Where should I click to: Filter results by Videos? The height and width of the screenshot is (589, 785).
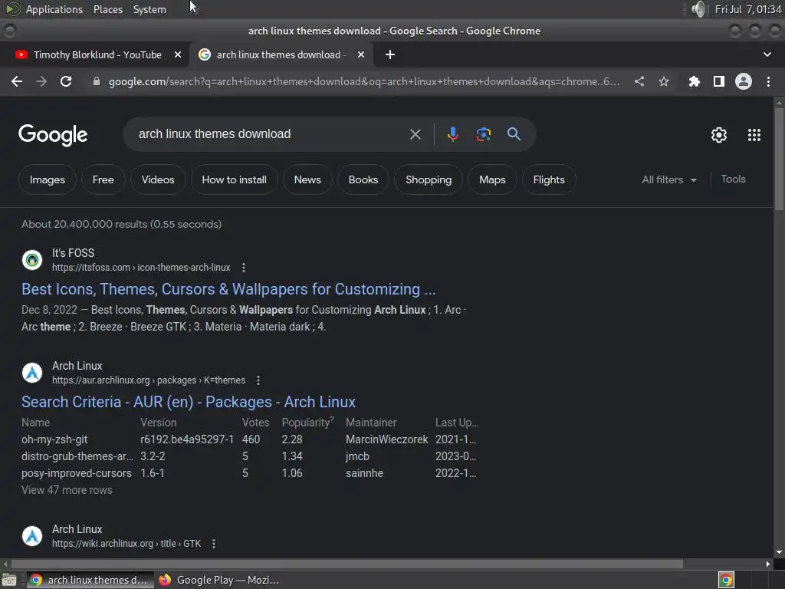click(158, 179)
